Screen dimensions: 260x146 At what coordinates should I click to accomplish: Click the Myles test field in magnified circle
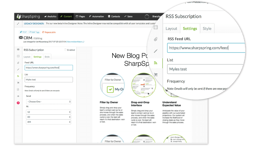(x=206, y=69)
